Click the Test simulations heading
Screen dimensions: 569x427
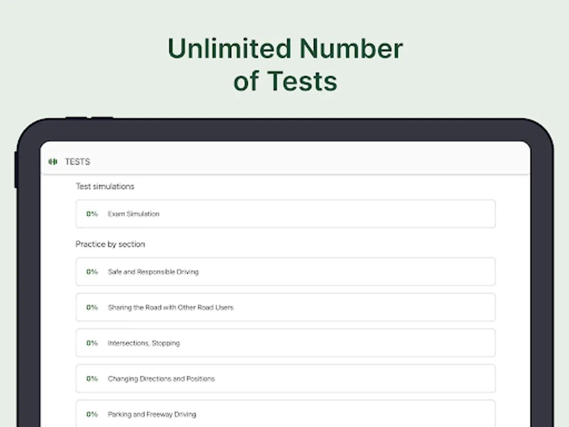[105, 186]
